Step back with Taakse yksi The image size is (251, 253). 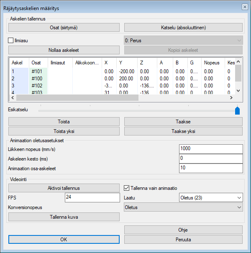tap(183, 131)
